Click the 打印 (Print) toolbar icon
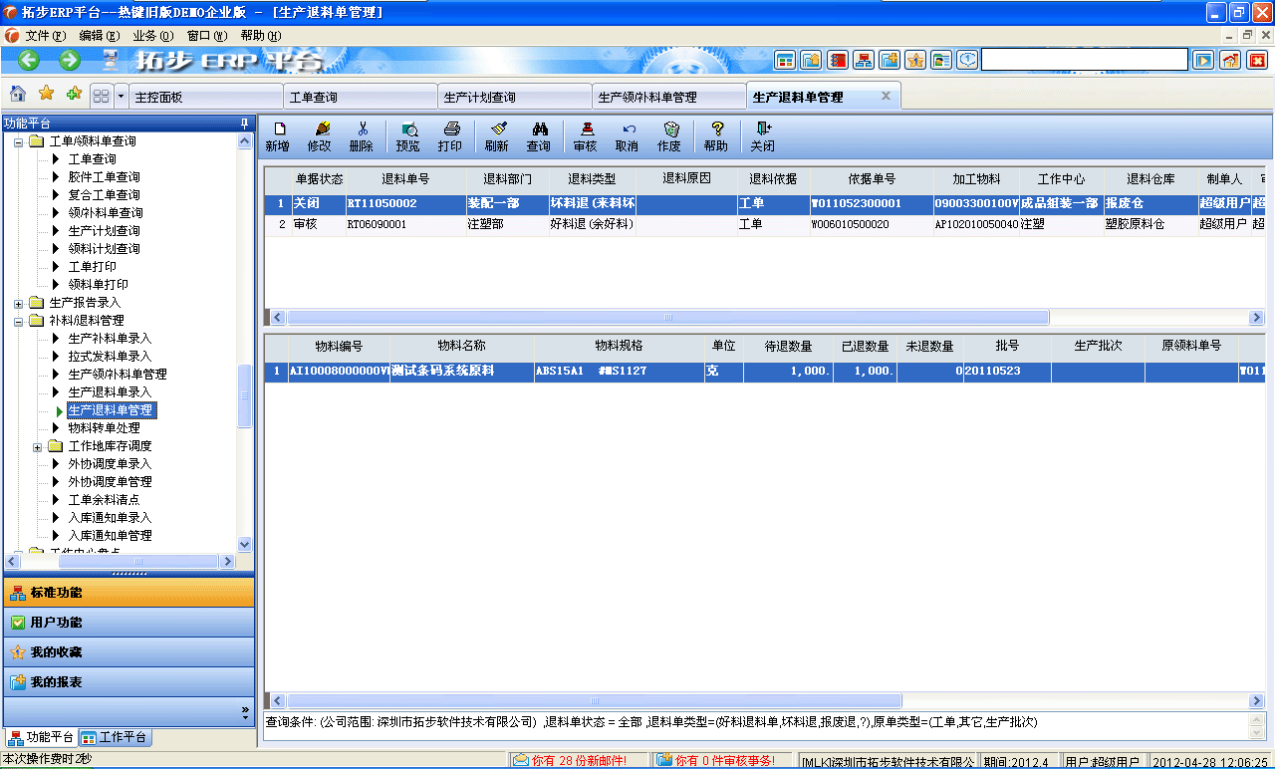Viewport: 1275px width, 769px height. (451, 135)
